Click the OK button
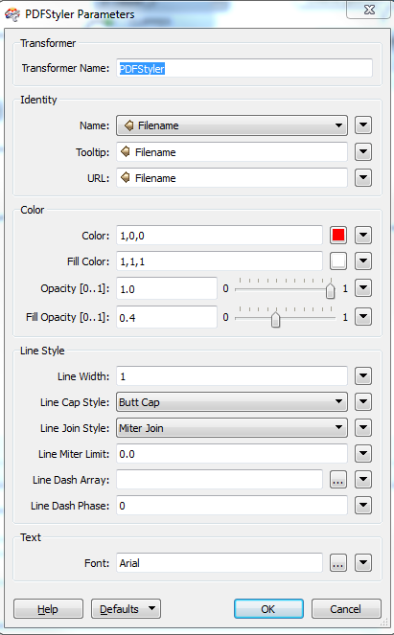Image resolution: width=394 pixels, height=635 pixels. (x=268, y=609)
